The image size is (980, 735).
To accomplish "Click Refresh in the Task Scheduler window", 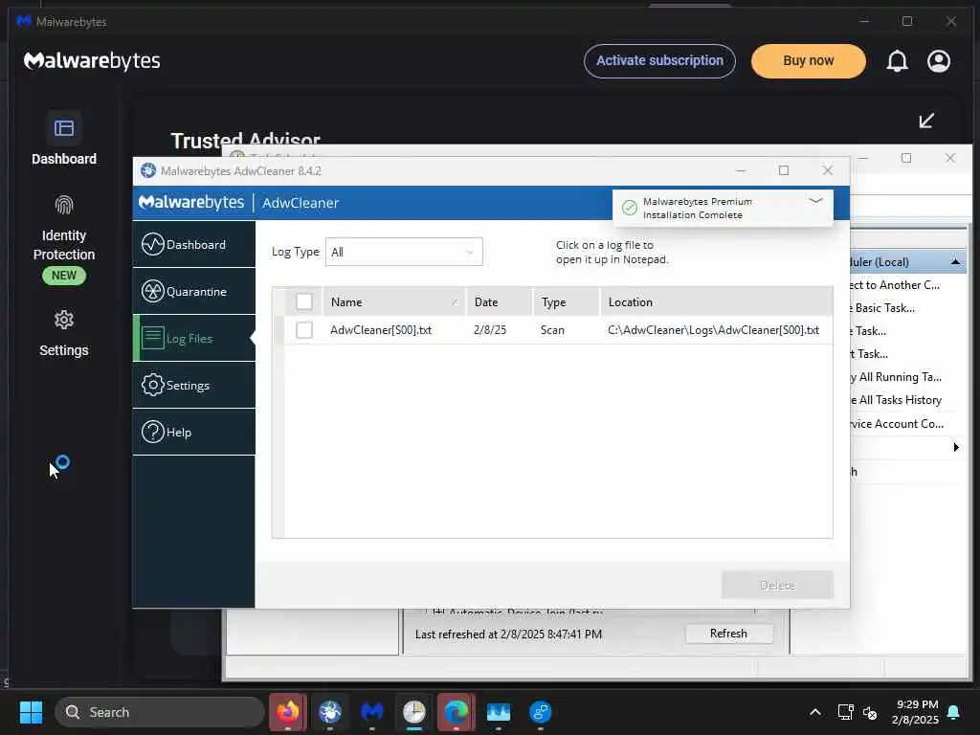I will pos(728,634).
